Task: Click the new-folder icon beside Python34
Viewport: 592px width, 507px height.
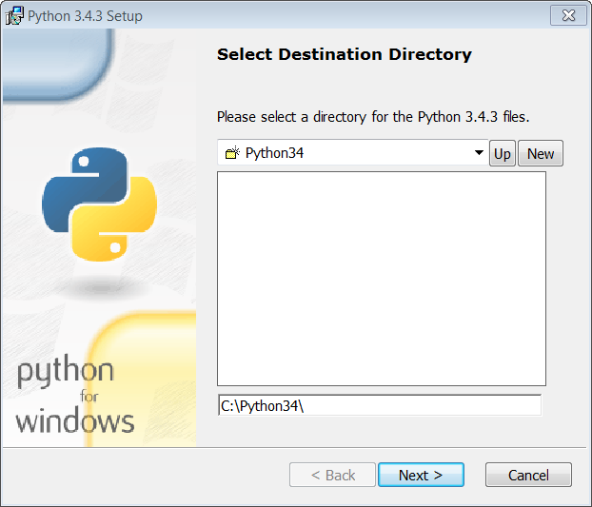Action: [232, 153]
